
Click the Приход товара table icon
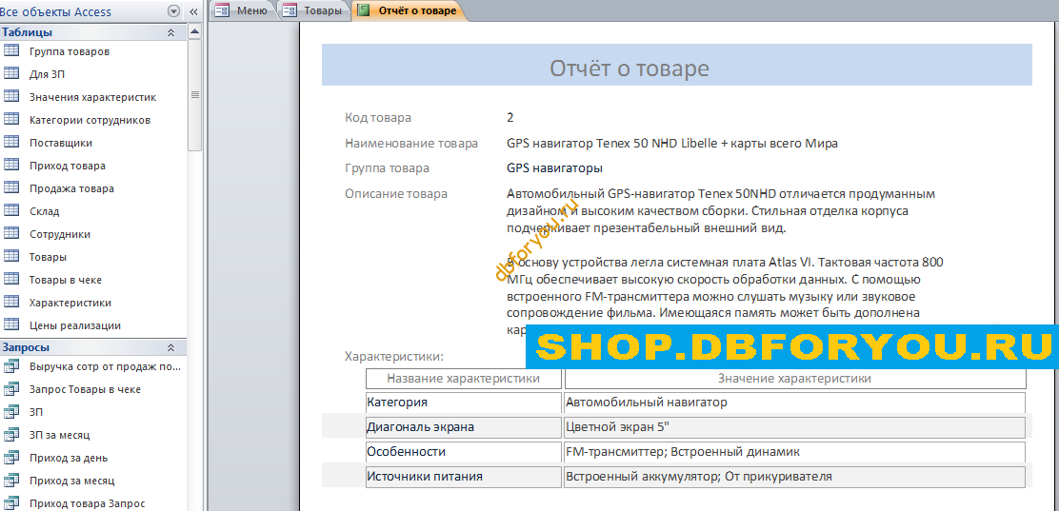click(10, 166)
